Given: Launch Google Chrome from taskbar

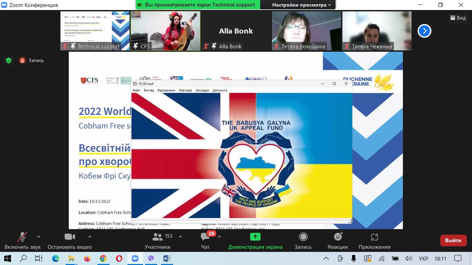Looking at the screenshot, I should 103,258.
